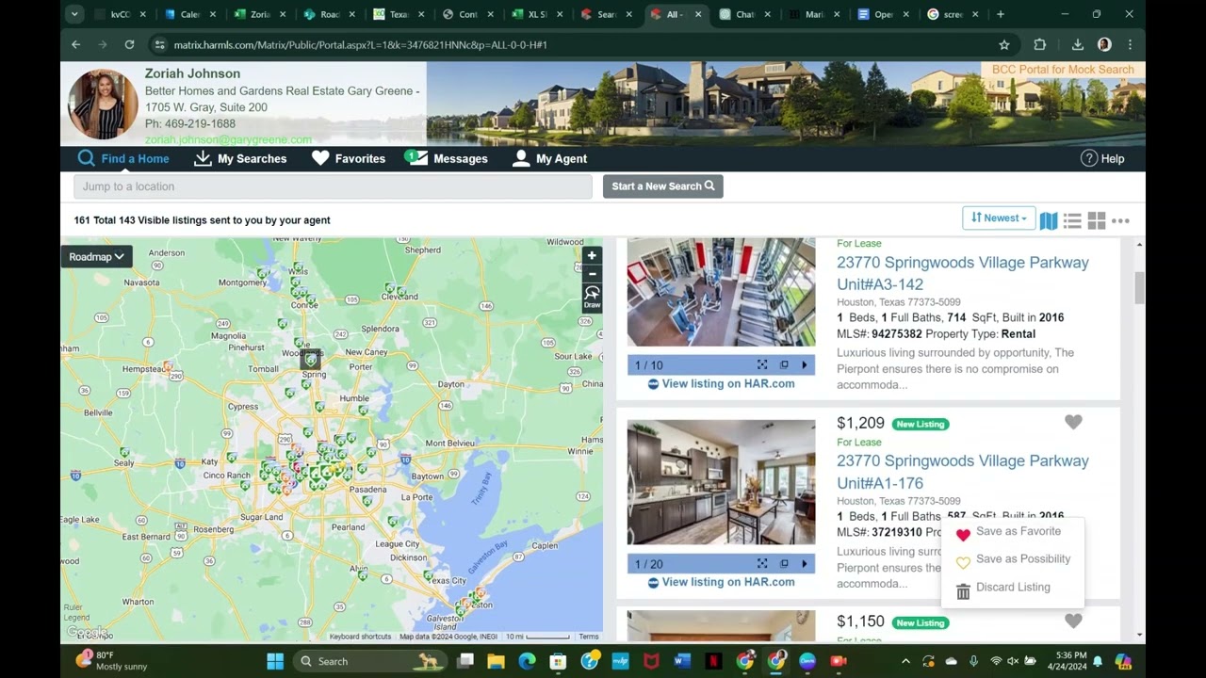
Task: Open listing Unit#A3-142 title link
Action: coord(963,273)
